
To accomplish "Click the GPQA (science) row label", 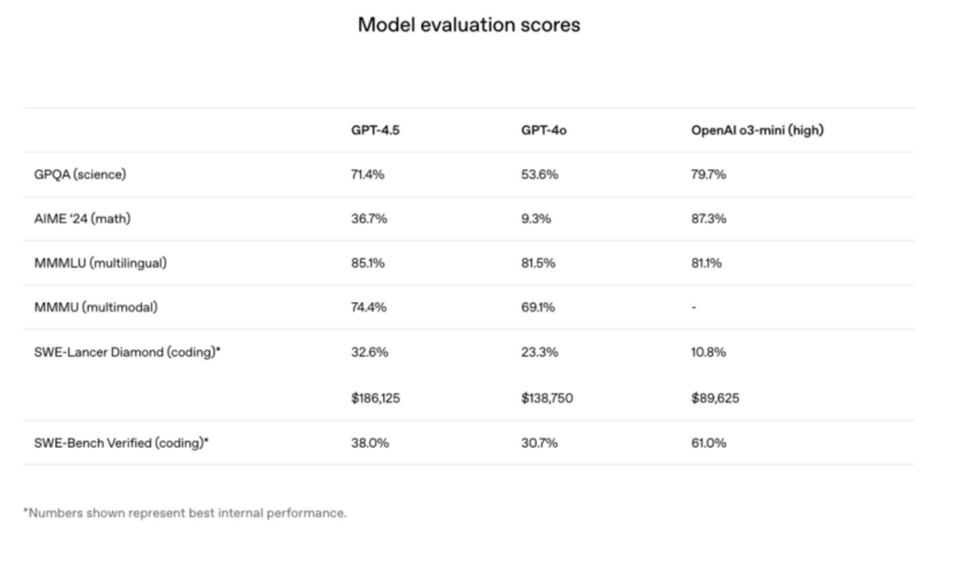I will (x=80, y=174).
